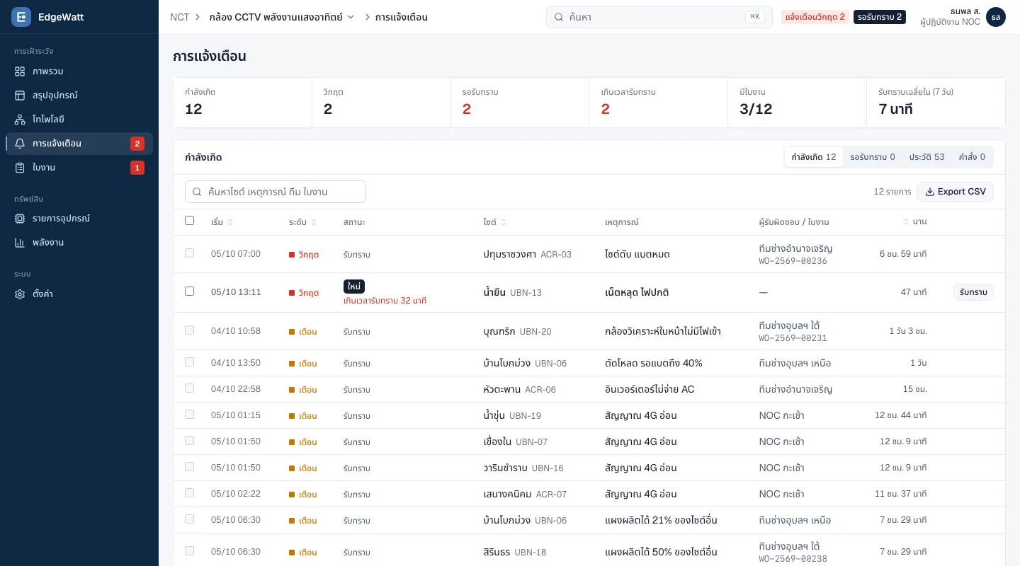Select checkbox for ปทุมราชวงศา ACR-03 row
This screenshot has height=566, width=1020.
[x=189, y=253]
